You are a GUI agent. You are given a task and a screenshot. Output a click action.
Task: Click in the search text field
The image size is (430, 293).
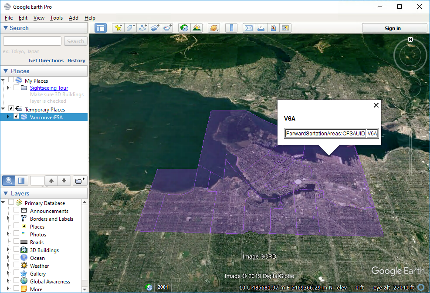click(32, 41)
